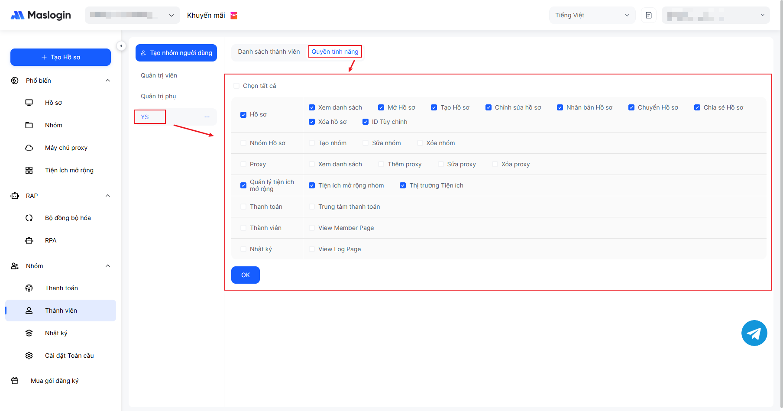Open Nhật ký in the sidebar
The height and width of the screenshot is (411, 783).
pyautogui.click(x=56, y=333)
